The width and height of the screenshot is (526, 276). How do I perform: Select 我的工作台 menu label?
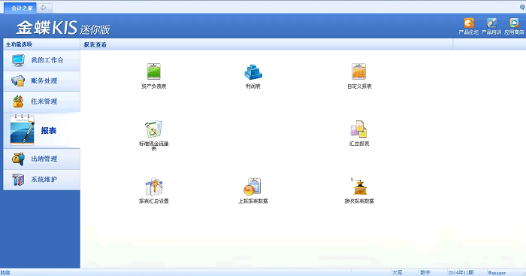pos(47,60)
